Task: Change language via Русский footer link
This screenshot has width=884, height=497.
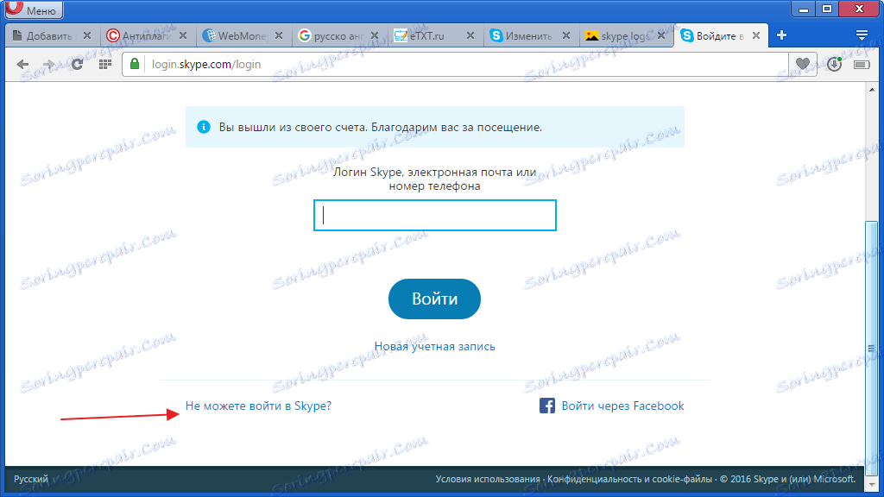Action: (31, 479)
